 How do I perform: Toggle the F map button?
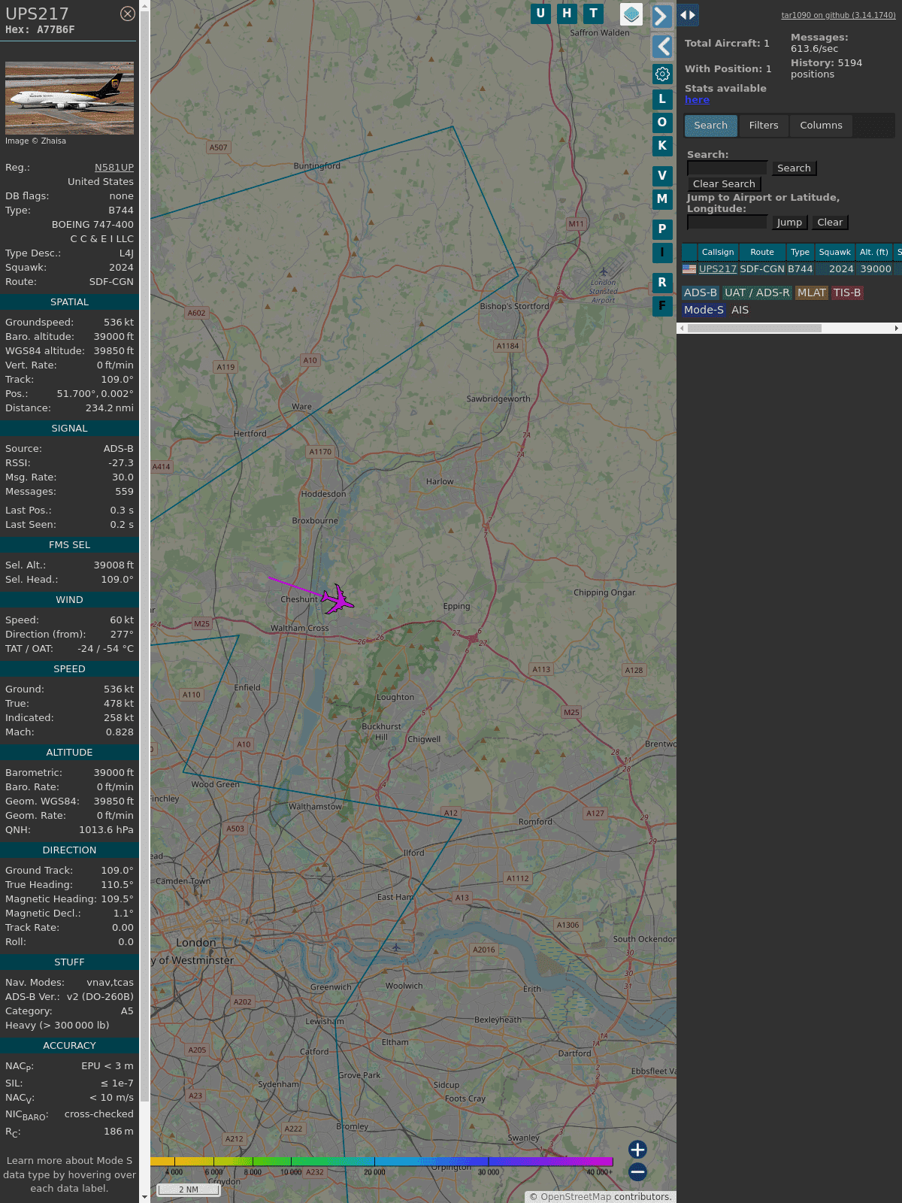(662, 306)
